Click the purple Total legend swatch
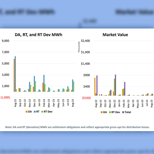The image size is (154, 154). point(123,112)
